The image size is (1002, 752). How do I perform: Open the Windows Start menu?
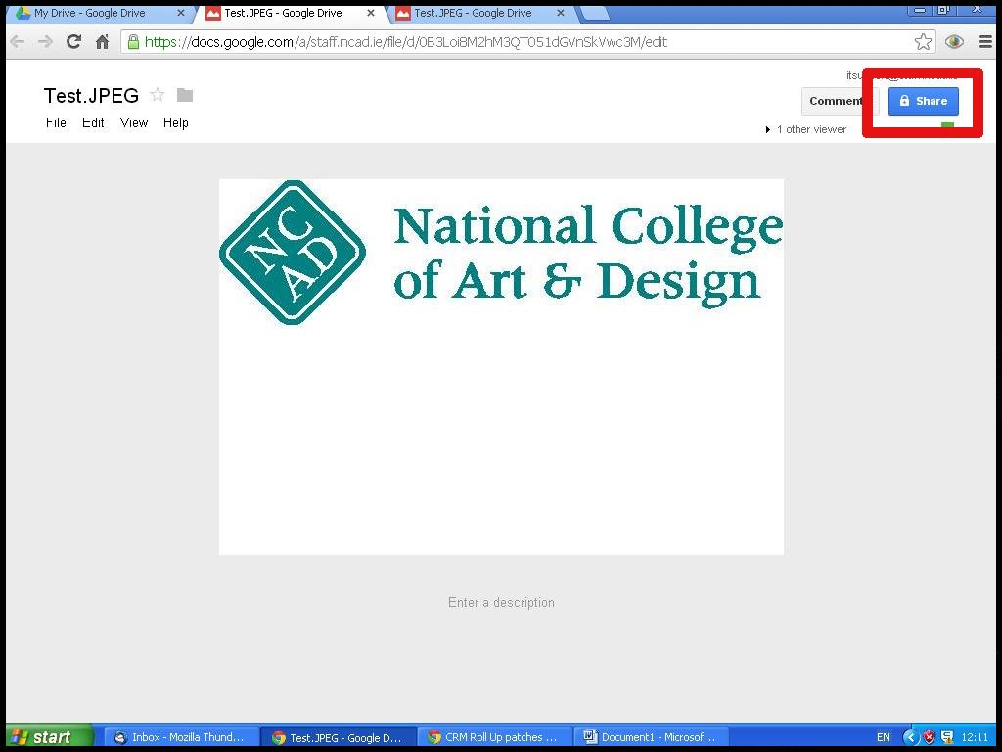[50, 737]
